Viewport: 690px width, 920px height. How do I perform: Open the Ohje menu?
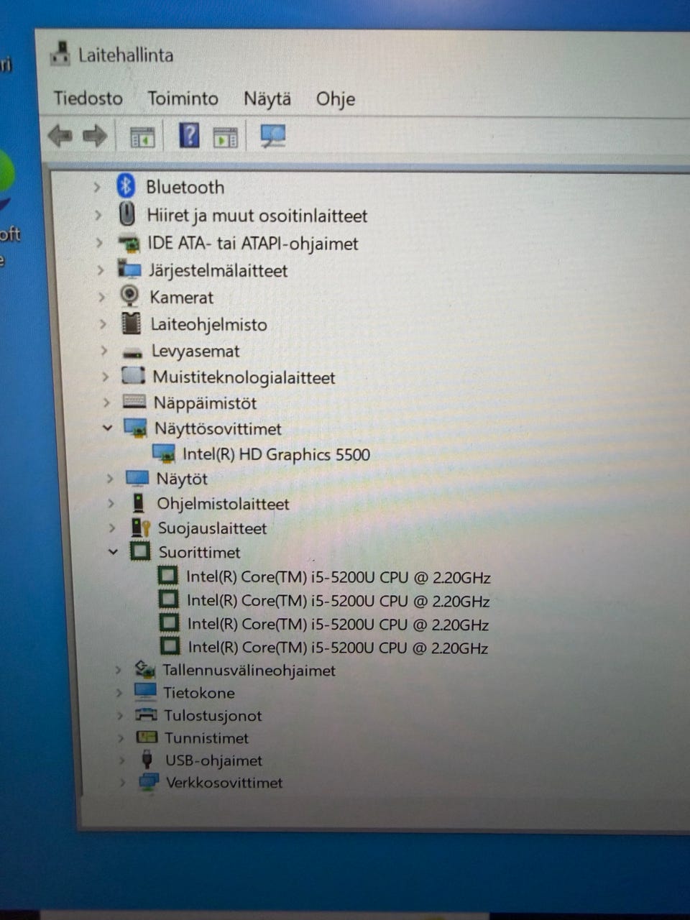coord(336,98)
